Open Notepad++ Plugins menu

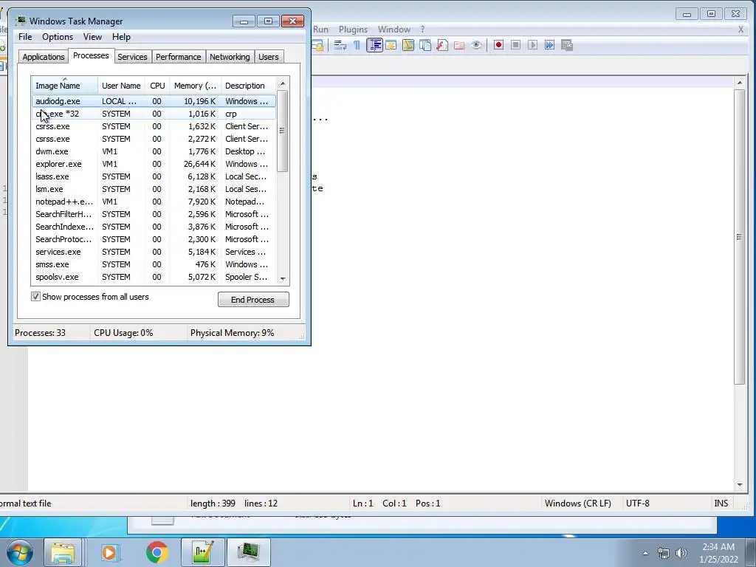pos(353,30)
